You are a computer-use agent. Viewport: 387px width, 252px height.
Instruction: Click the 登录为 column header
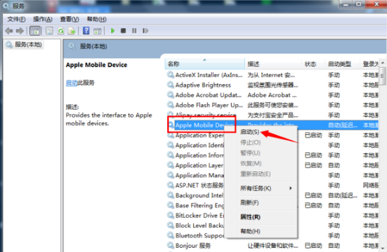point(370,64)
